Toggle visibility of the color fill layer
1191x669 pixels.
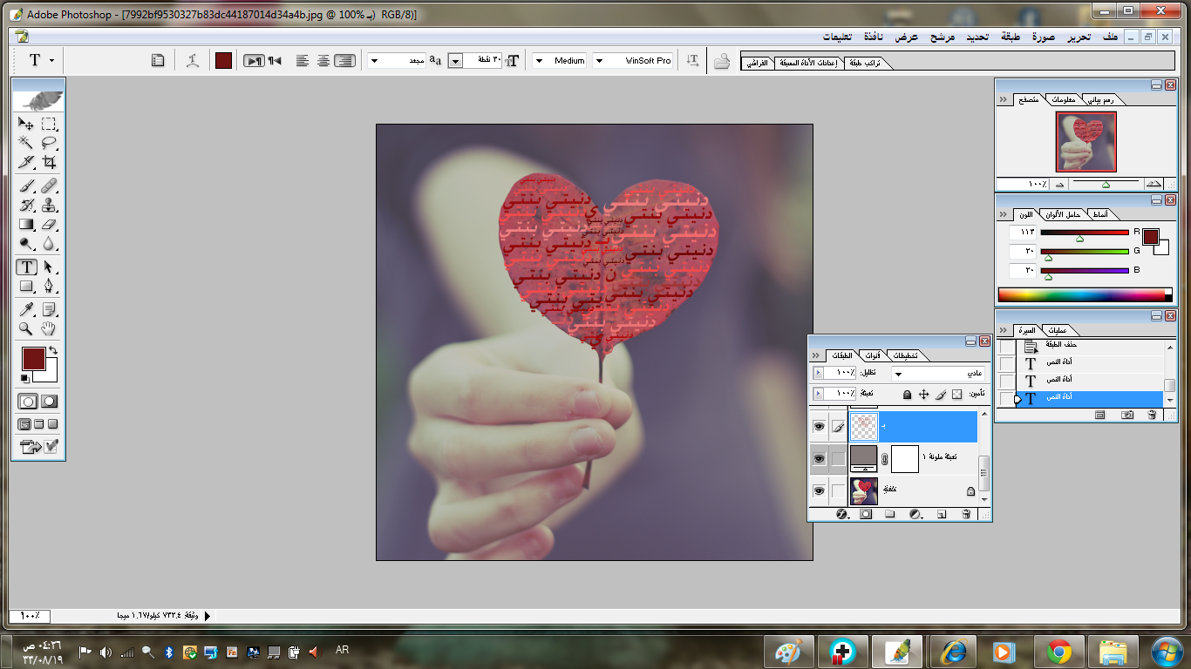coord(819,458)
